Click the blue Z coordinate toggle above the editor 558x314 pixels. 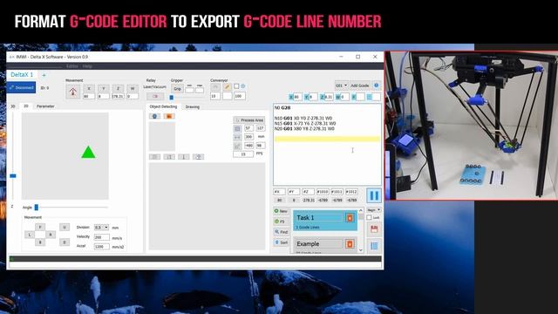click(x=322, y=97)
